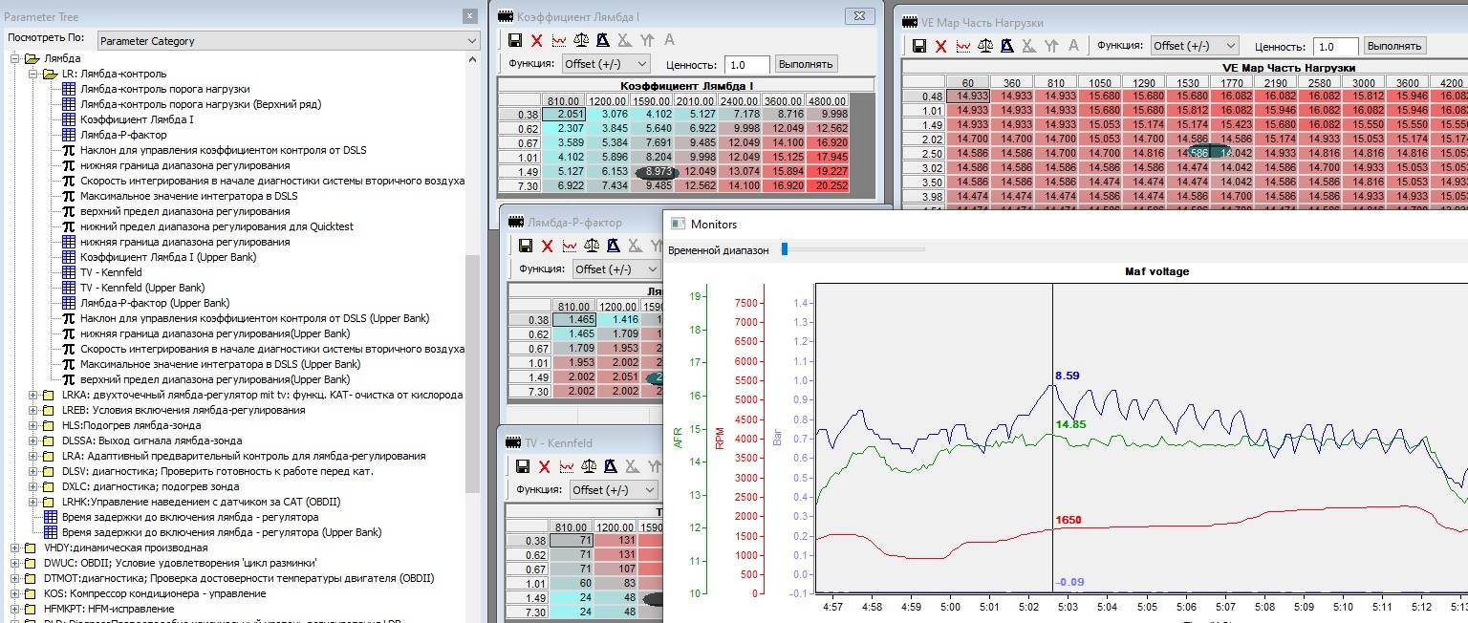
Task: Open Функция dropdown in VE Map window
Action: pos(1194,46)
